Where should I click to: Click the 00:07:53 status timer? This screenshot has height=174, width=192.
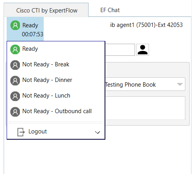coord(32,34)
